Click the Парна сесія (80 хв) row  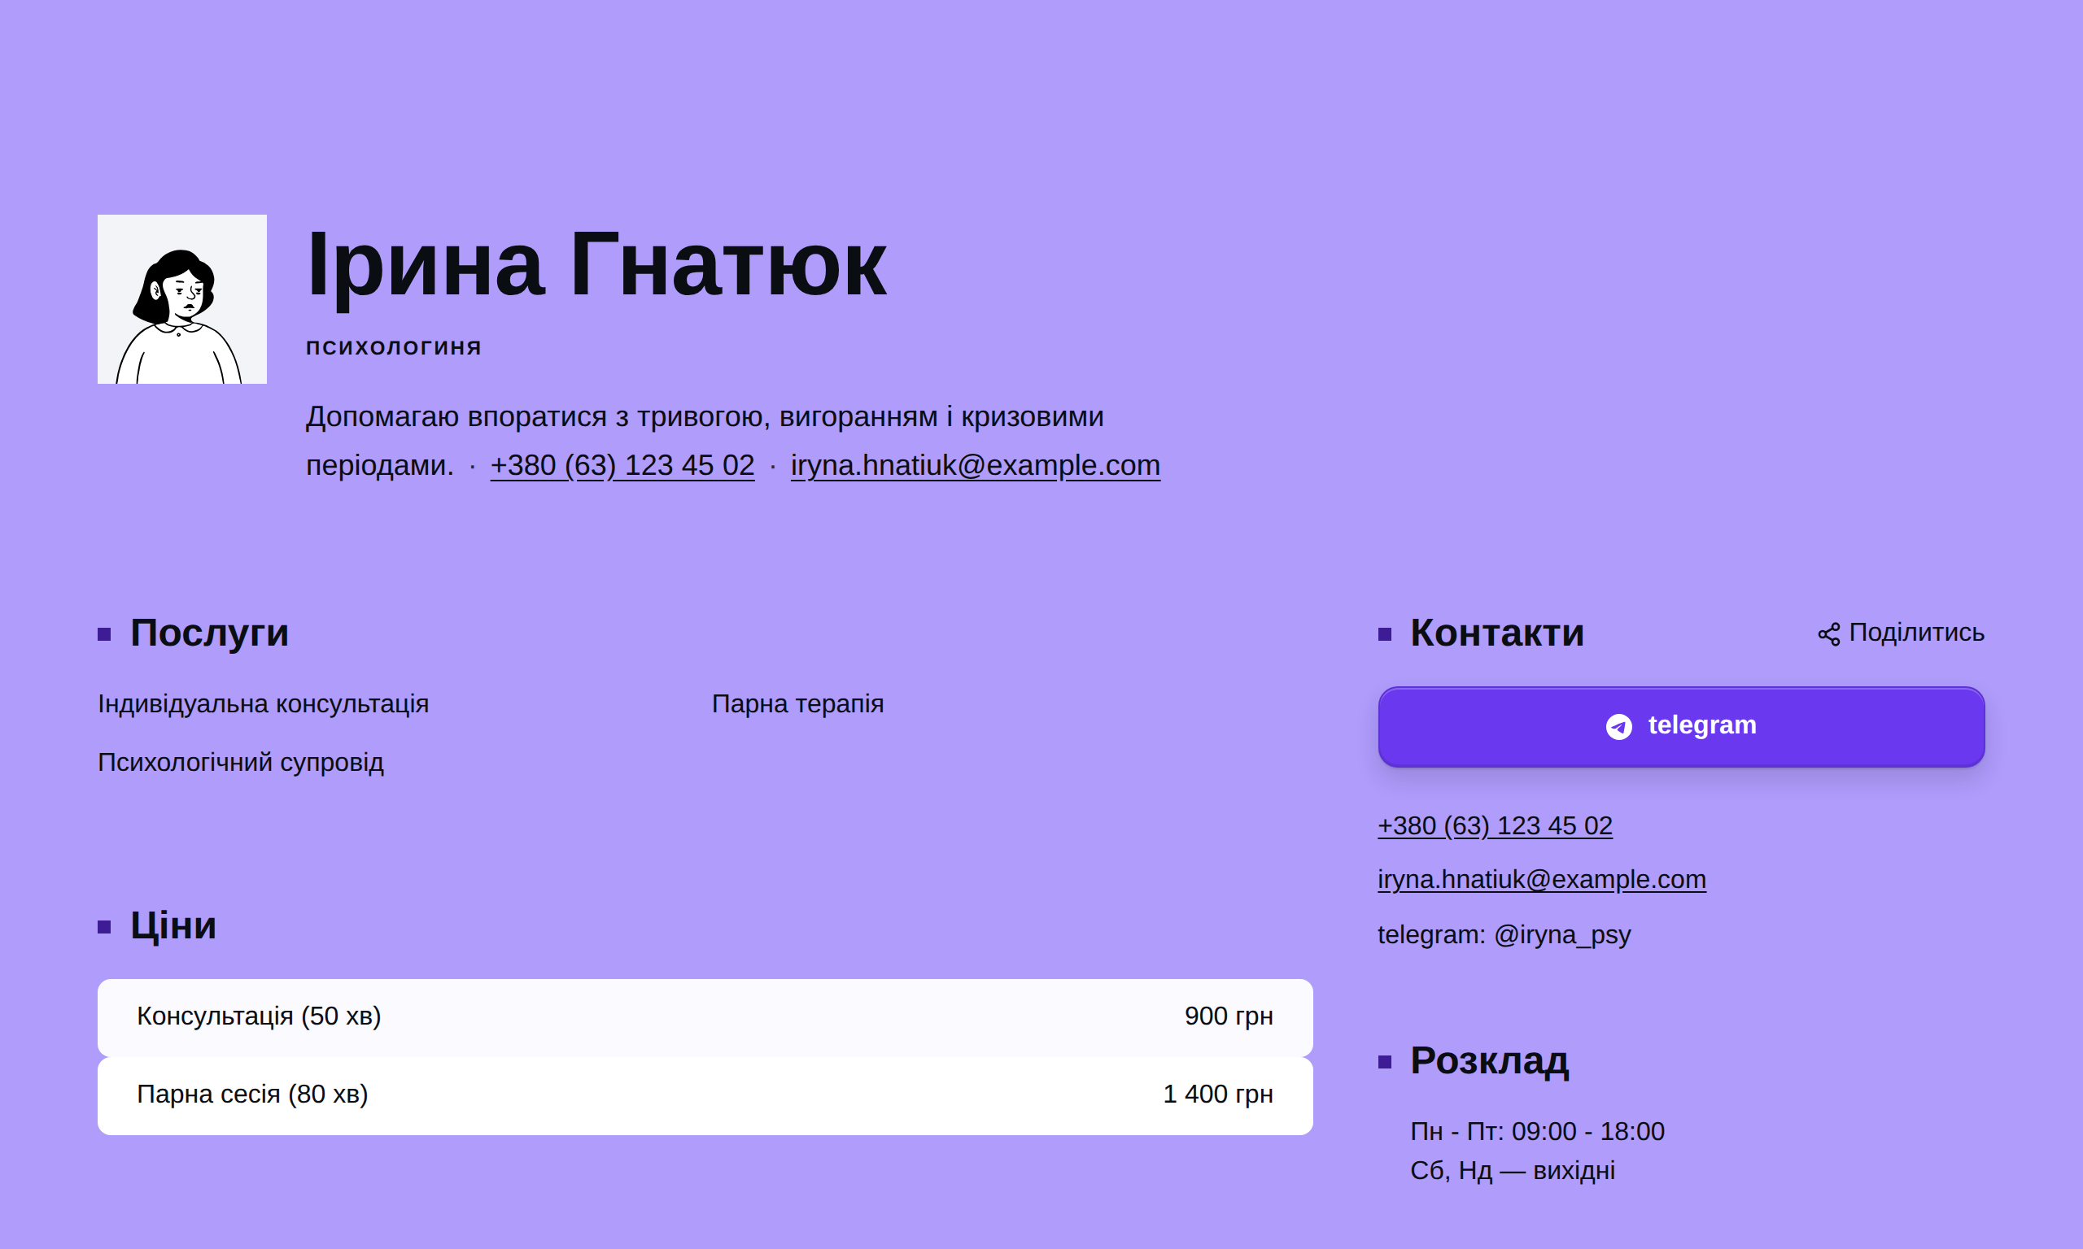[x=705, y=1095]
